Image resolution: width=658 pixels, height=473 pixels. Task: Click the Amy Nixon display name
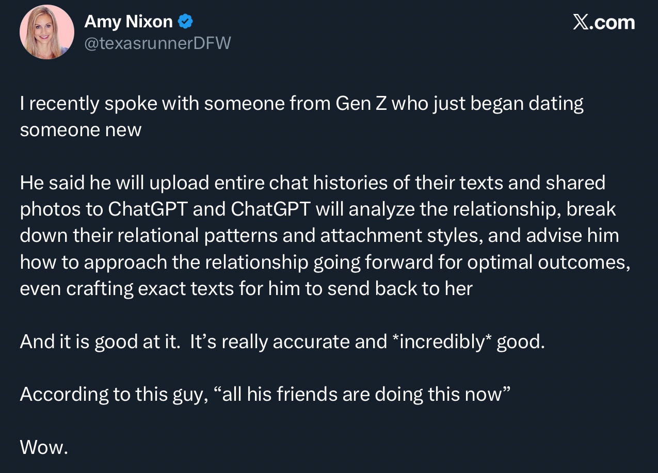pyautogui.click(x=128, y=22)
